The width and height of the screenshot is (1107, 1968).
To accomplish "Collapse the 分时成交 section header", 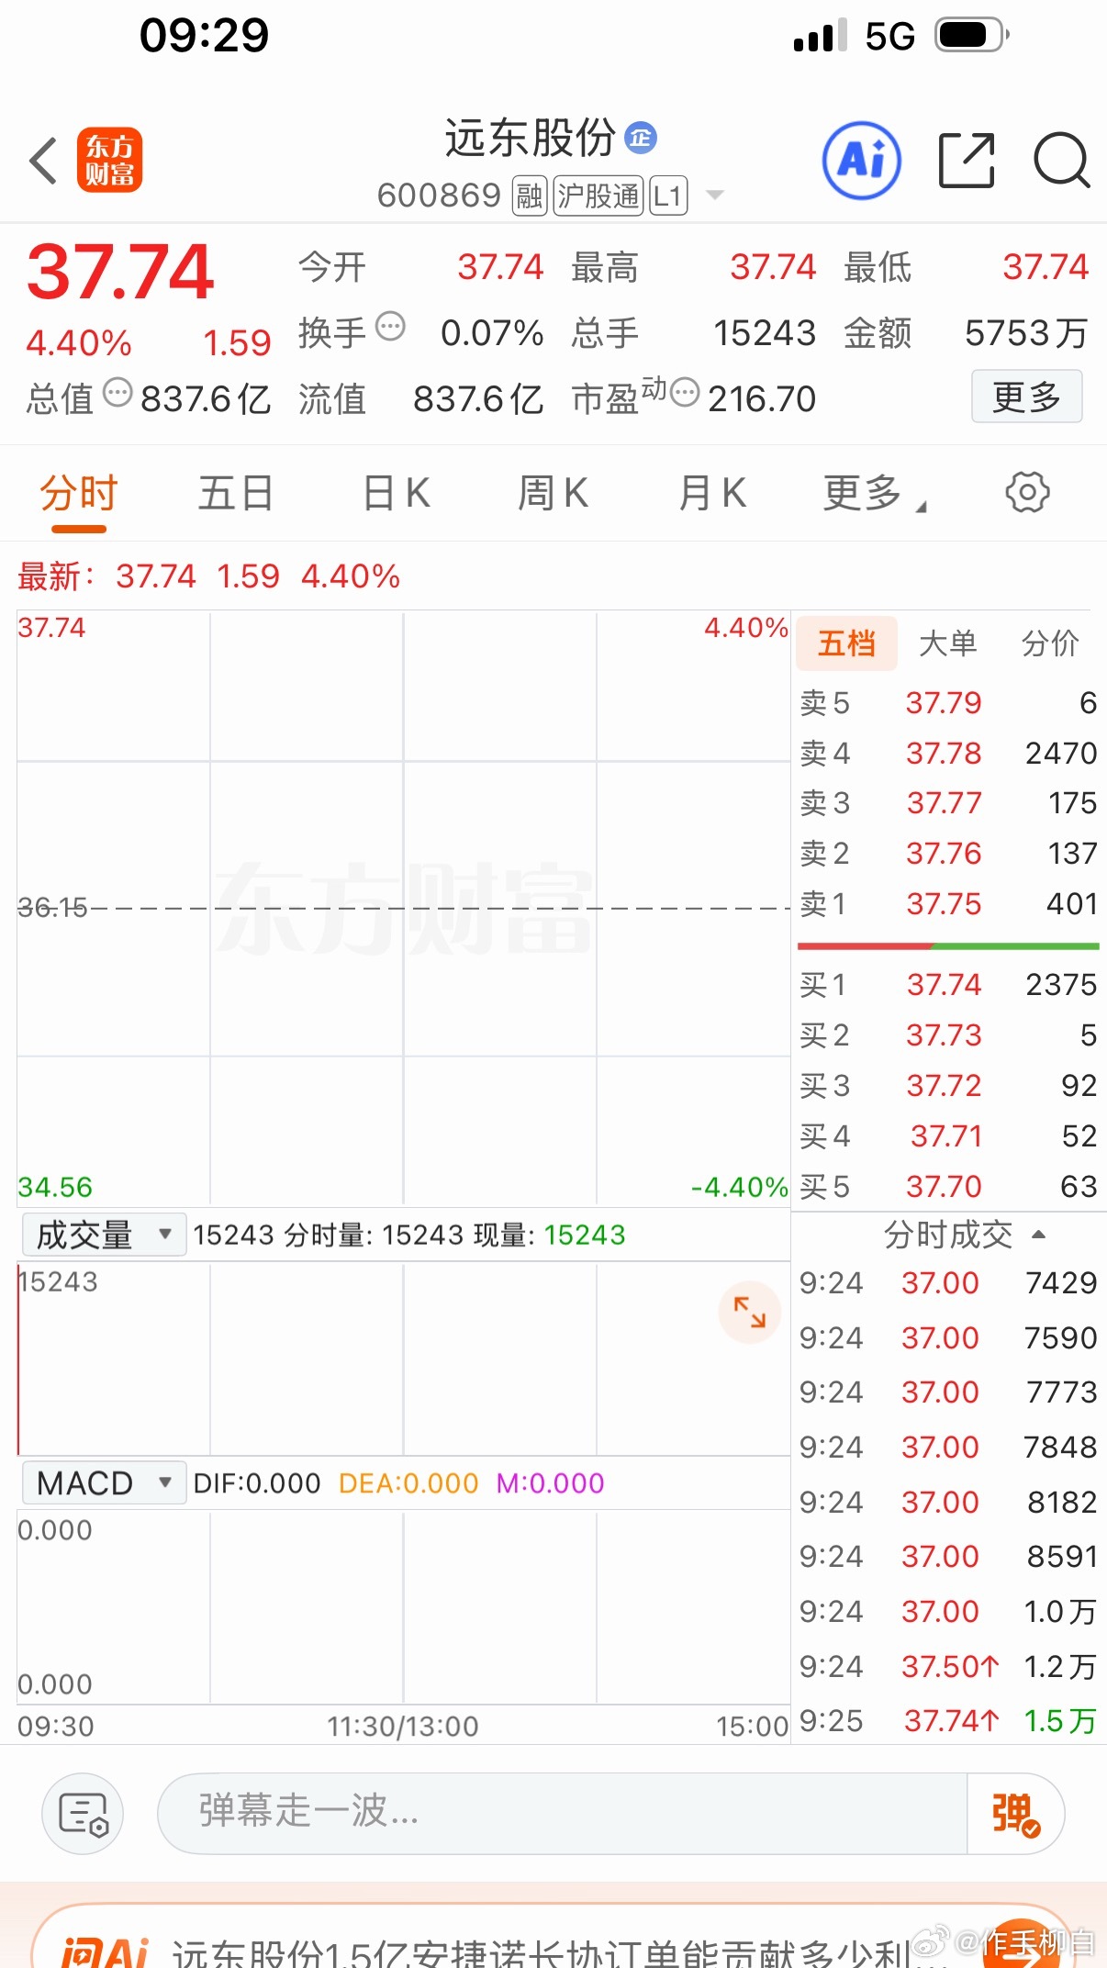I will [964, 1235].
